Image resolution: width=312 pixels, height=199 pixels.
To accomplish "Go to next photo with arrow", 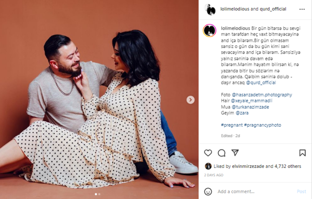I will (x=190, y=100).
